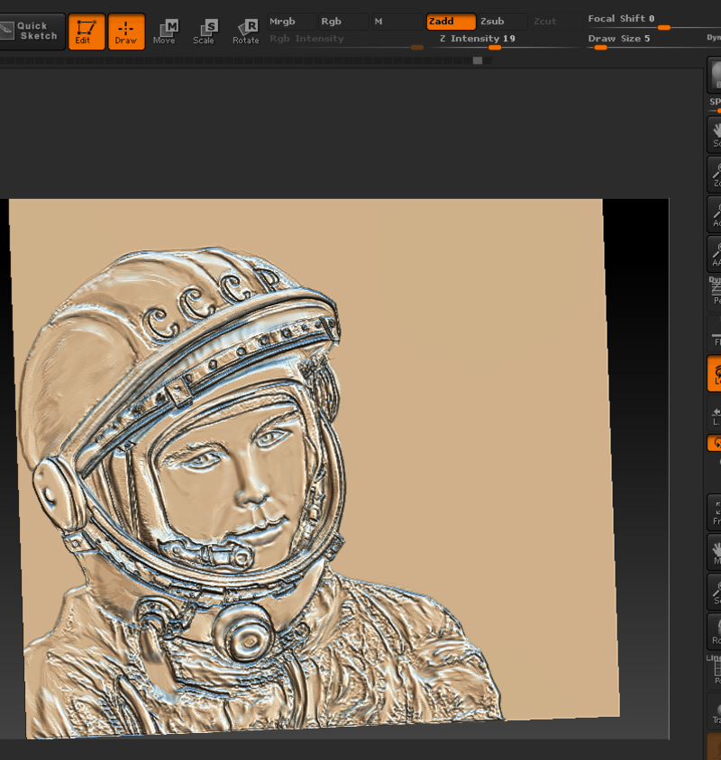Viewport: 721px width, 760px height.
Task: Toggle Edit mode button
Action: 87,32
